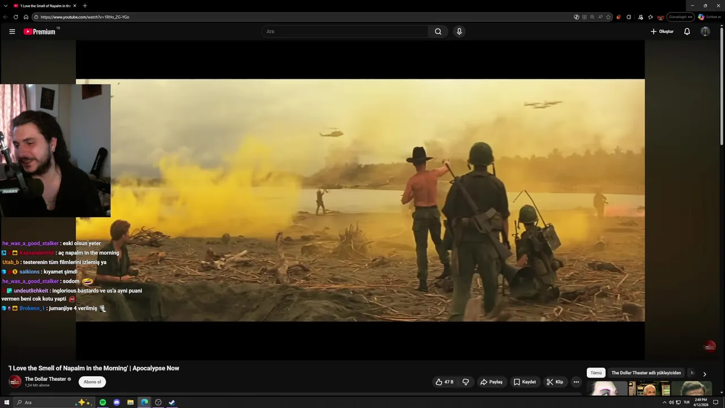
Task: Reload the page with refresh icon
Action: coord(16,17)
